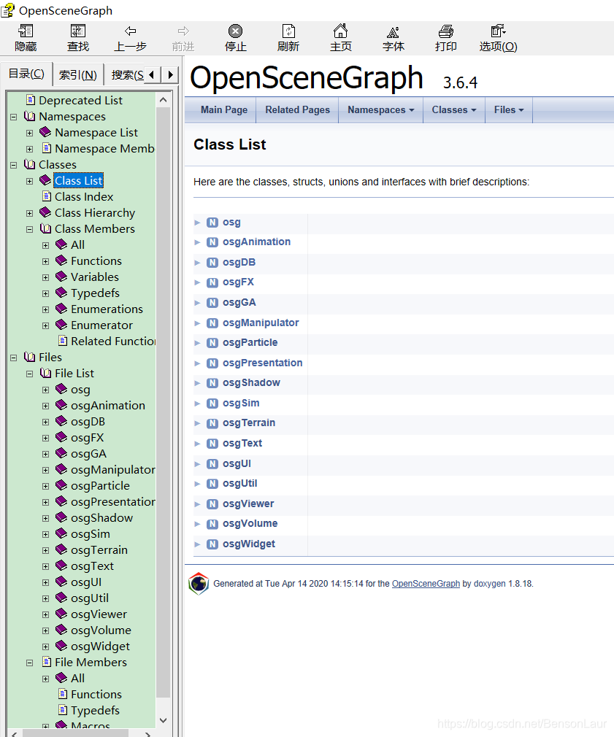Viewport: 614px width, 737px height.
Task: Switch to the 索引(N) tab
Action: click(77, 74)
